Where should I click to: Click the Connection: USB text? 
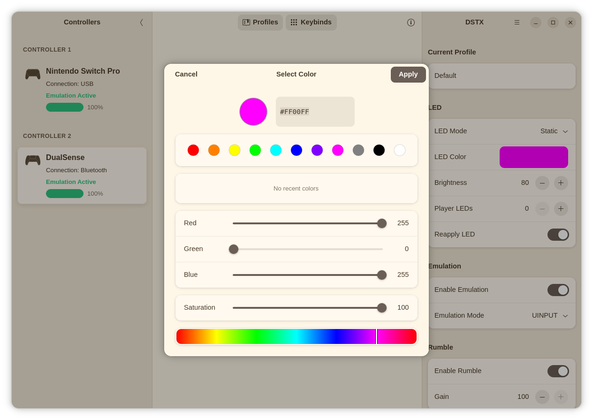pos(70,84)
